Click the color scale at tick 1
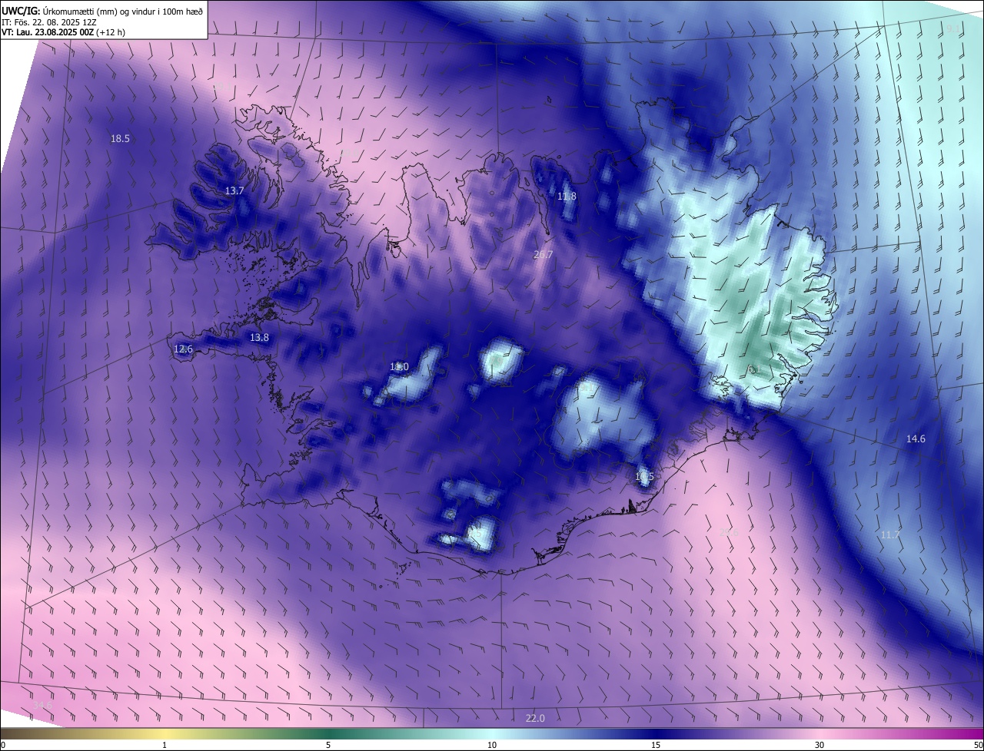984x751 pixels. [x=165, y=745]
